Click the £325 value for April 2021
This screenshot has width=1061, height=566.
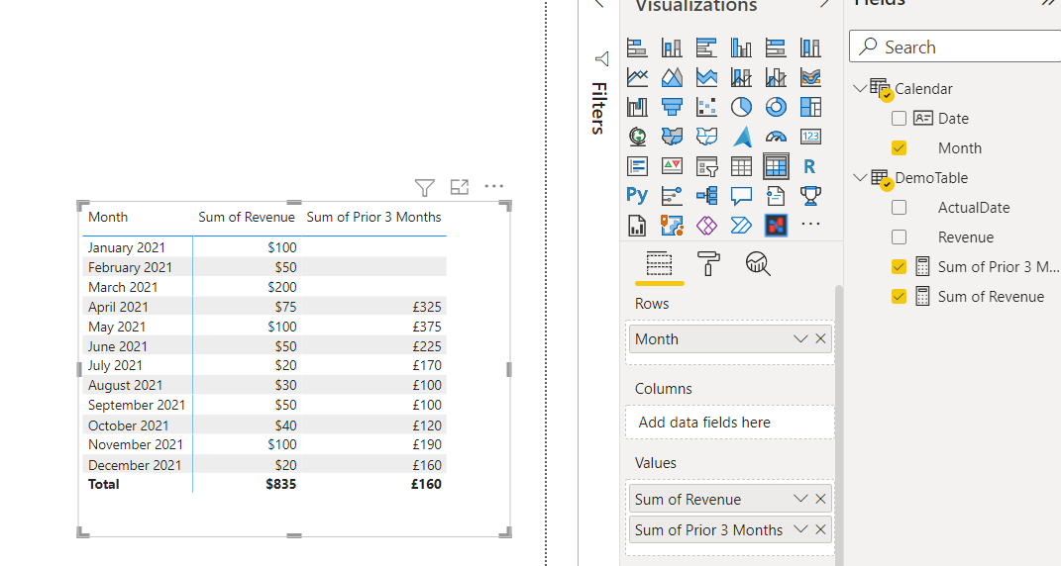[427, 307]
